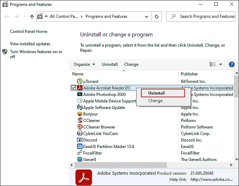
Task: Expand the view options dropdown arrow
Action: click(x=220, y=64)
